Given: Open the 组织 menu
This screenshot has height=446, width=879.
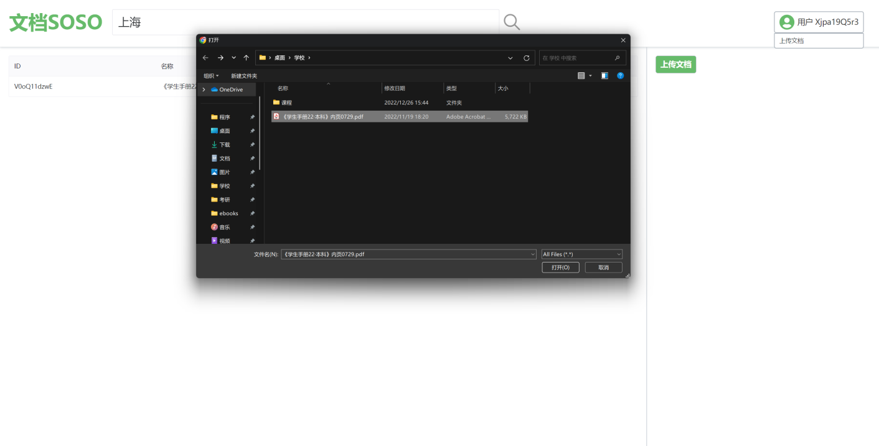Looking at the screenshot, I should click(211, 76).
